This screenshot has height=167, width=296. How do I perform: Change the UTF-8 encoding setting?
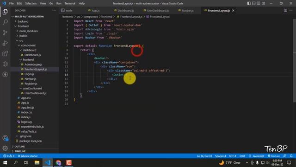[x=233, y=156]
